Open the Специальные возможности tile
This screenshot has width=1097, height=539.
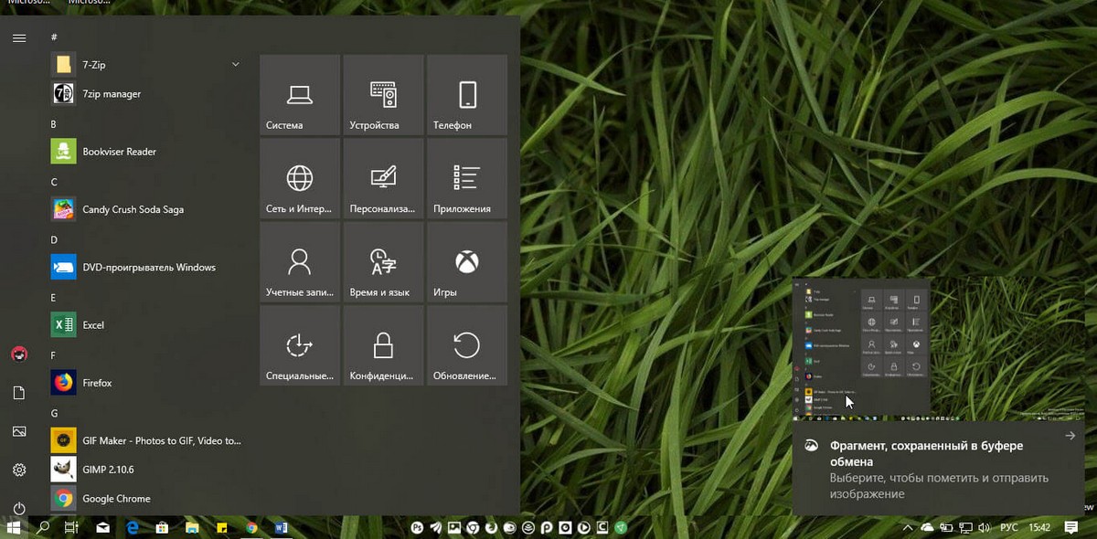[300, 345]
